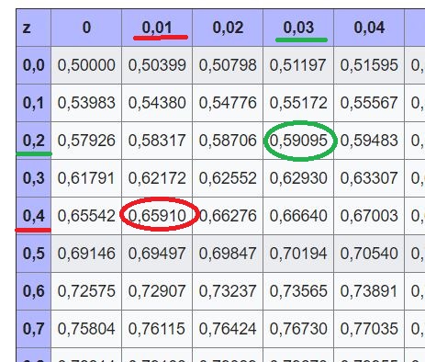Click column header '0'
This screenshot has height=362, width=425.
(86, 28)
